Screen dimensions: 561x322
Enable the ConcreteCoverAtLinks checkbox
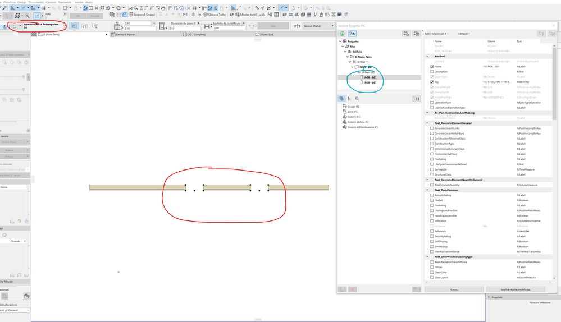point(432,128)
